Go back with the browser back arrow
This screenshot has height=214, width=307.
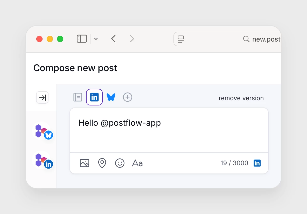(x=113, y=39)
